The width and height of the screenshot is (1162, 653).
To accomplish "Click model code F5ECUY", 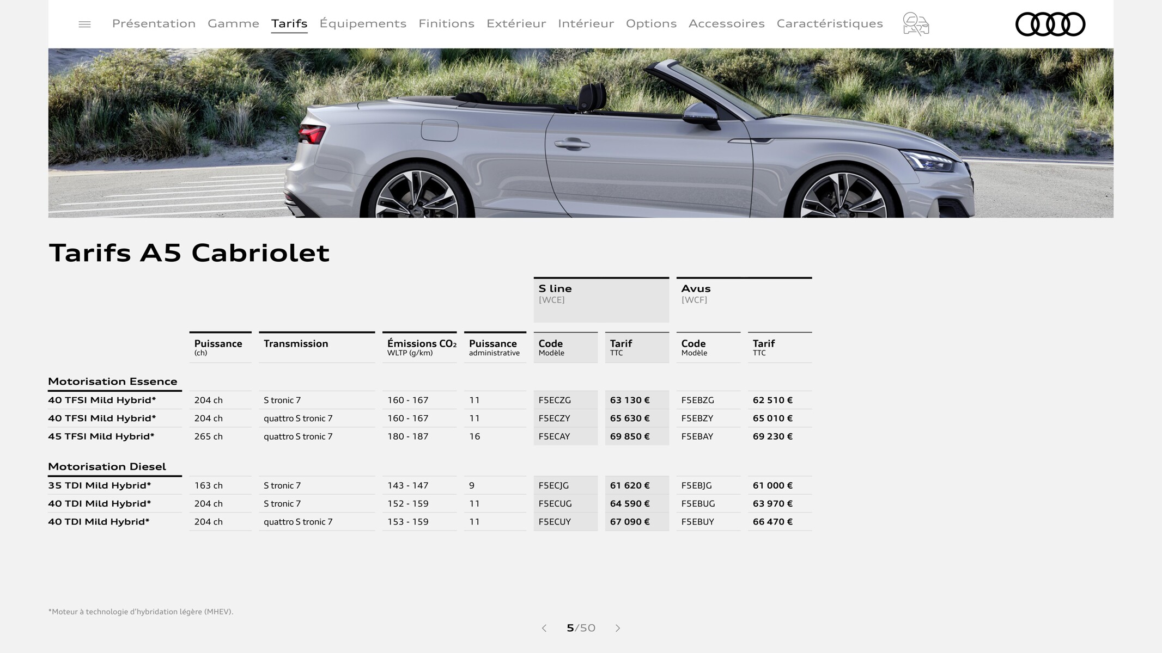I will pyautogui.click(x=555, y=522).
